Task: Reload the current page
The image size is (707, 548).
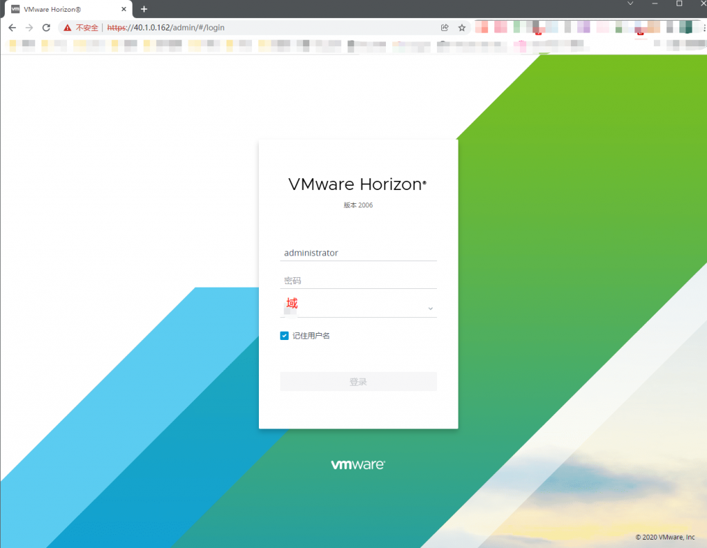Action: point(46,28)
